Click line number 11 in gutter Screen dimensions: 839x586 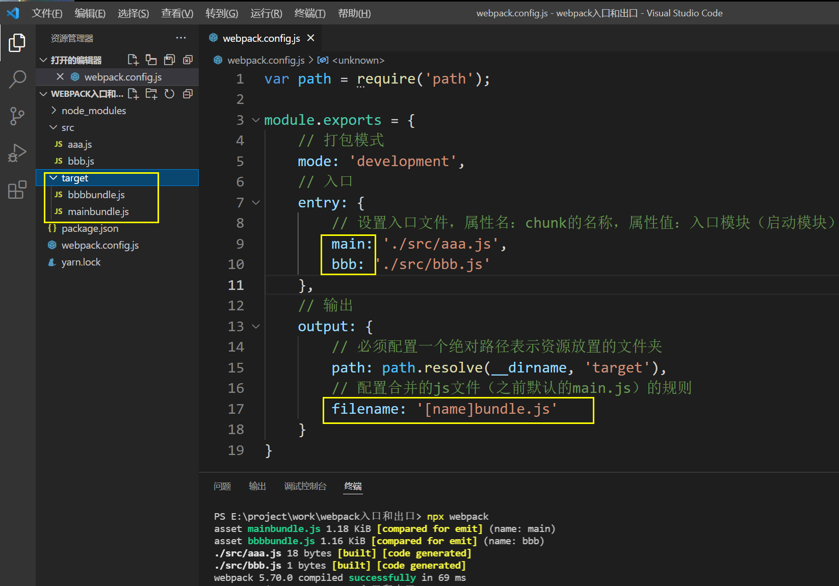click(x=235, y=285)
